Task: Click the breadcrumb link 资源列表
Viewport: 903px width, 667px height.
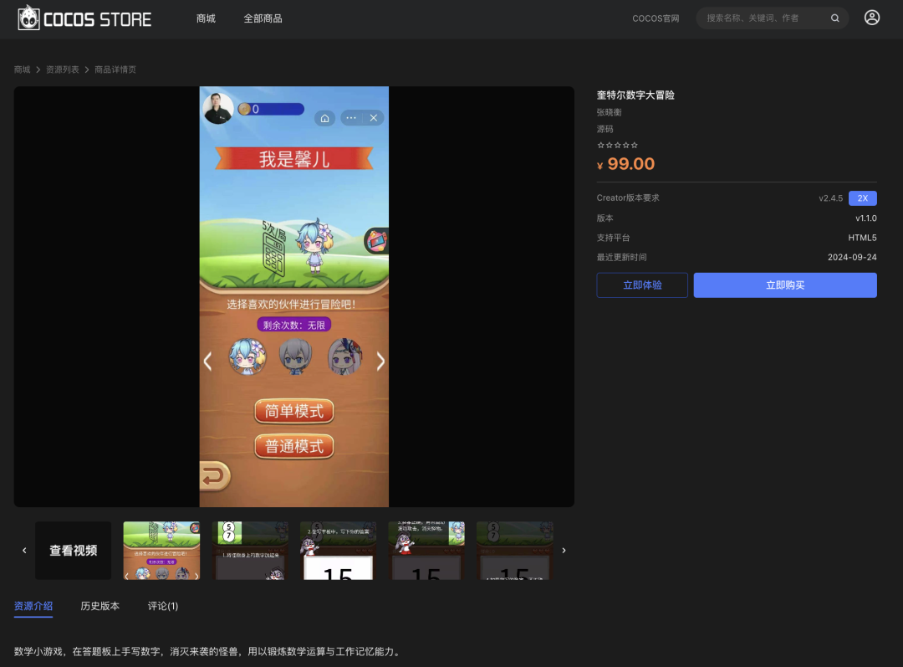Action: tap(62, 69)
